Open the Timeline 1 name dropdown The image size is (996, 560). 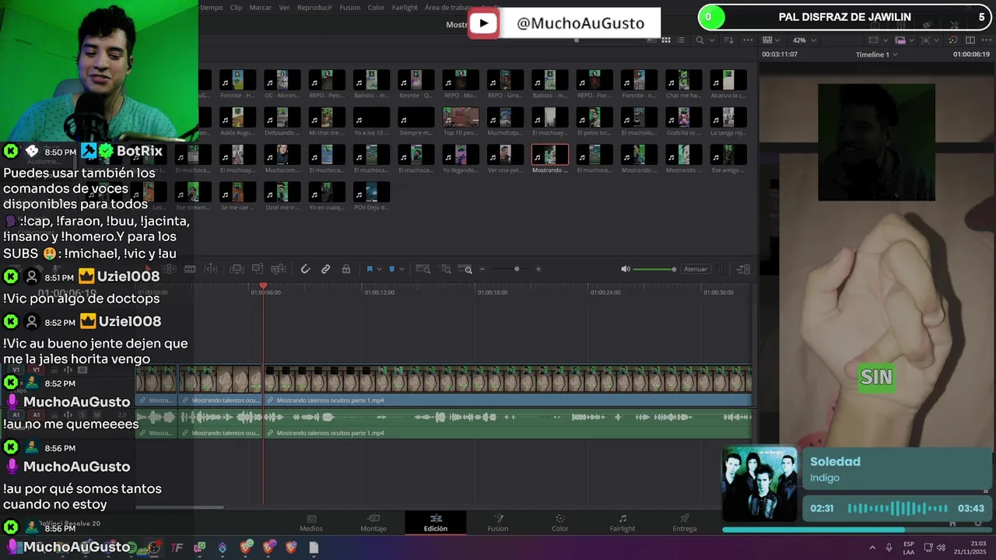coord(876,54)
